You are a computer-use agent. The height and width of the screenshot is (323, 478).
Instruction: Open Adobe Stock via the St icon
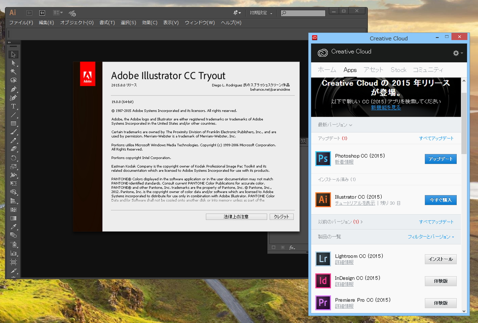(42, 13)
